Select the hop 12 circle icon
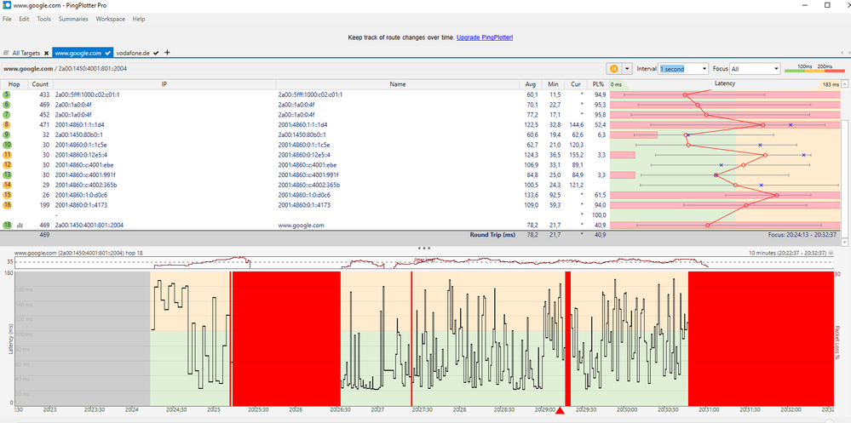851x423 pixels. (7, 165)
